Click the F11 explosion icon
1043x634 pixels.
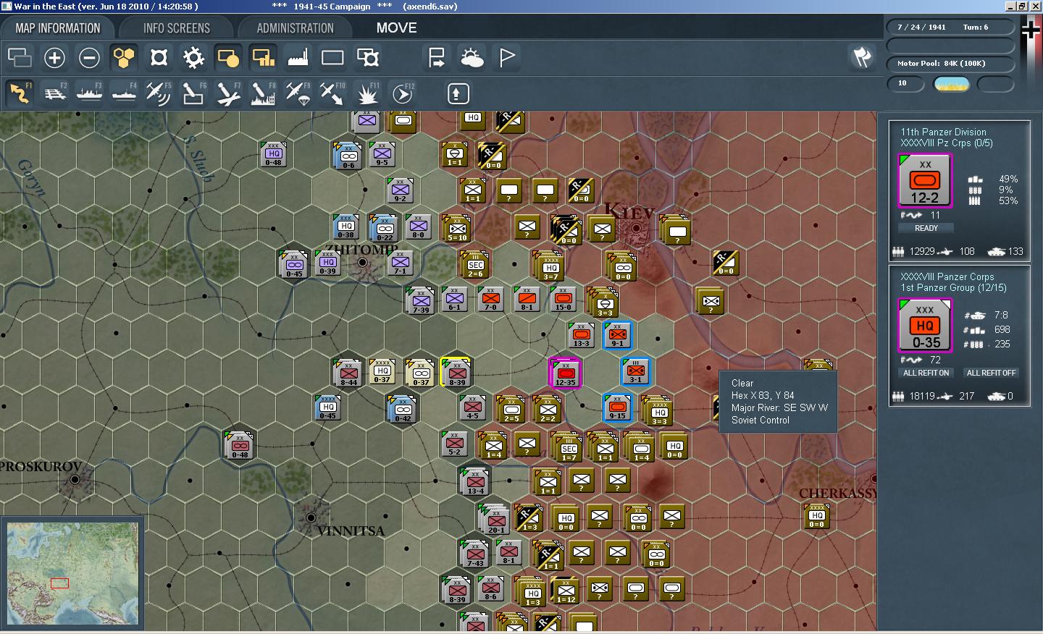pyautogui.click(x=367, y=93)
